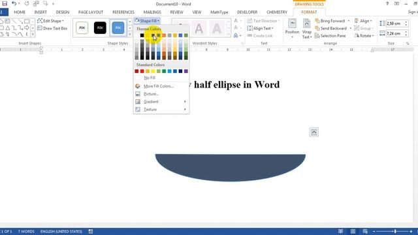
Task: Click the Undo arrow icon
Action: click(14, 4)
